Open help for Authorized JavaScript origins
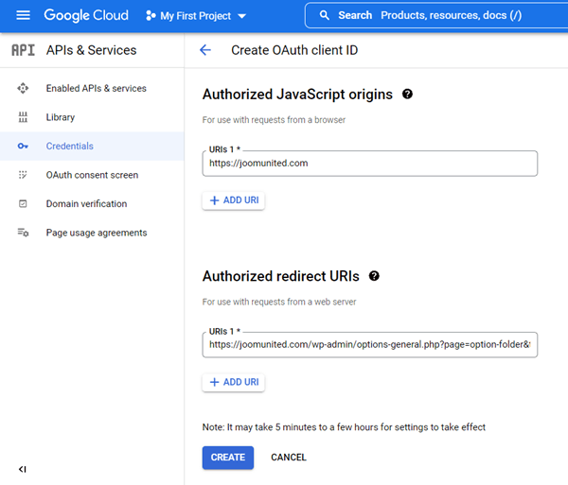 click(x=408, y=95)
